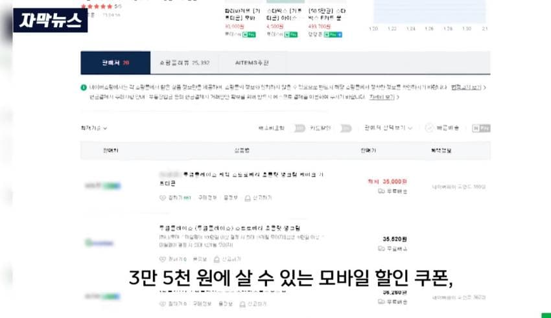The width and height of the screenshot is (551, 318).
Task: Click the N Pay filter badge at right
Action: coord(481,128)
